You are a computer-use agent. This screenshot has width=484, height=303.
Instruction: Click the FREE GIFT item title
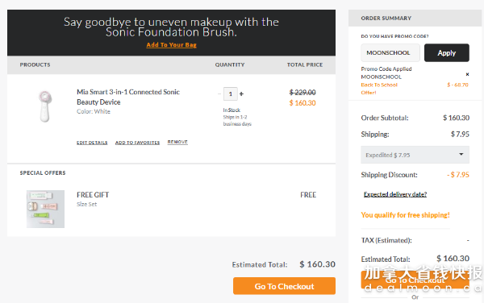93,195
